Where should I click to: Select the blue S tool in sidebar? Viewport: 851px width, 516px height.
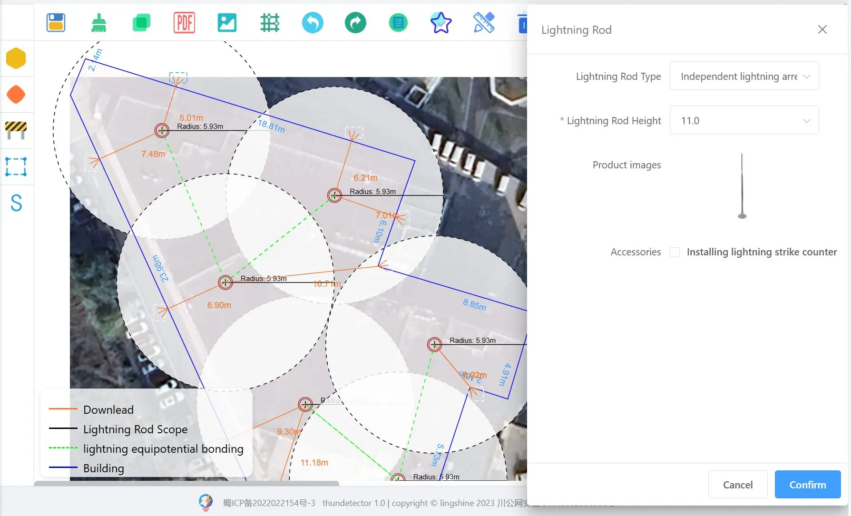(x=16, y=203)
